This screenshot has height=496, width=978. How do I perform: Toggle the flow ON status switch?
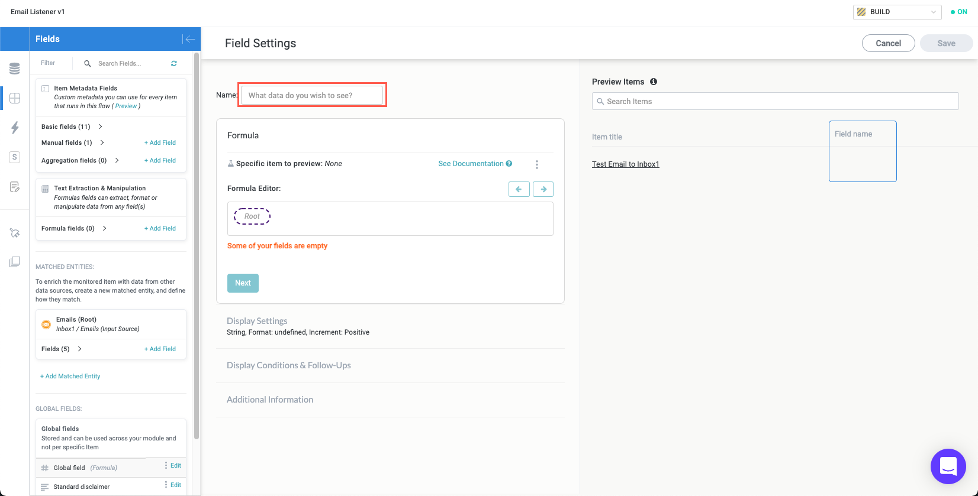click(x=959, y=12)
